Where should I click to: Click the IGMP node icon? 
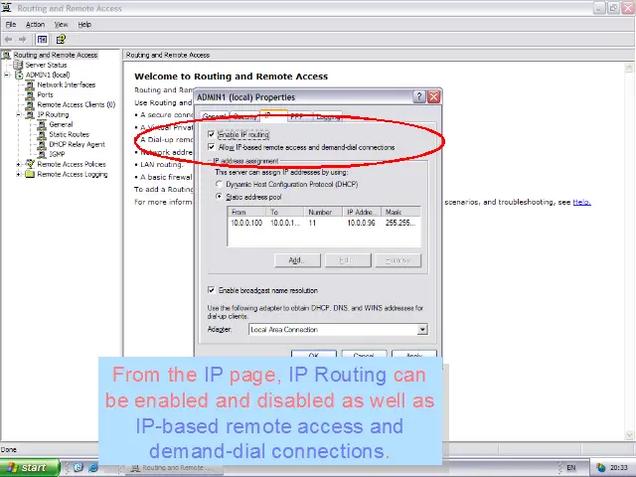42,155
